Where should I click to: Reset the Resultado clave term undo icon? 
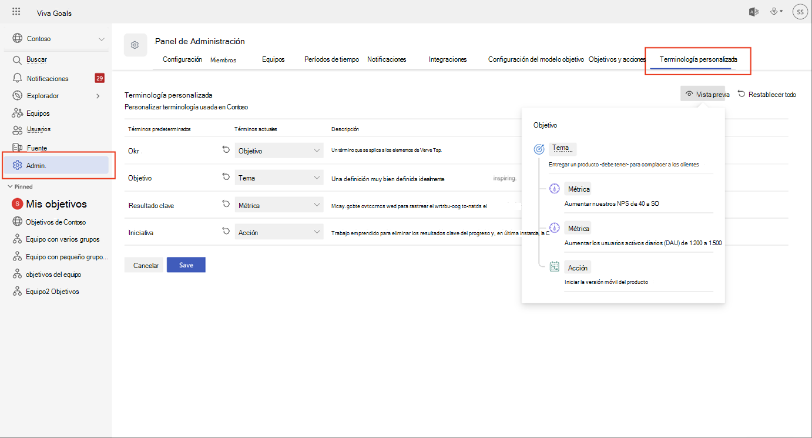pyautogui.click(x=226, y=205)
